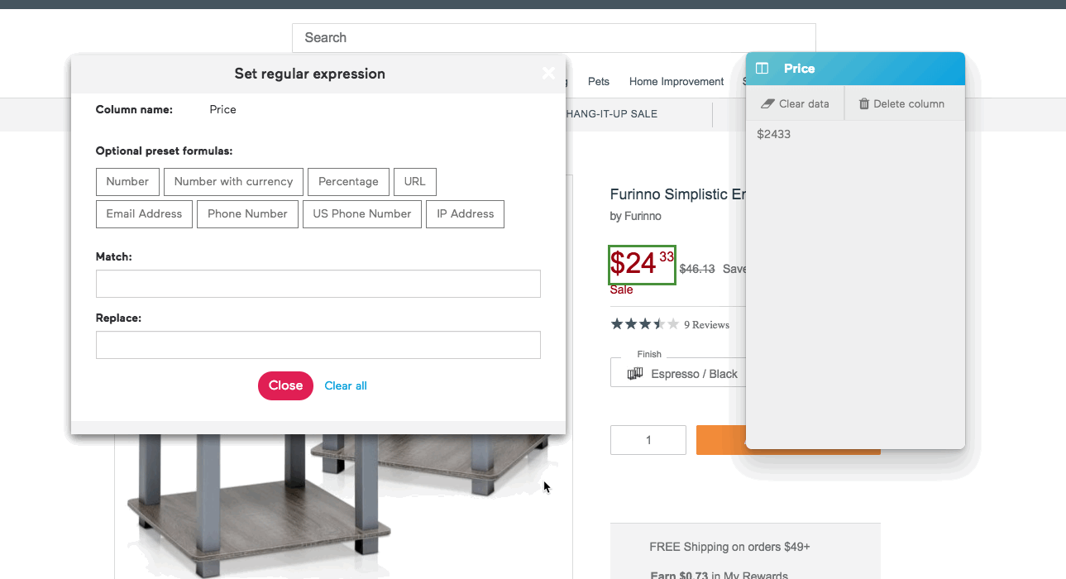This screenshot has width=1066, height=579.
Task: Click the "Pets" navigation menu
Action: pos(598,81)
